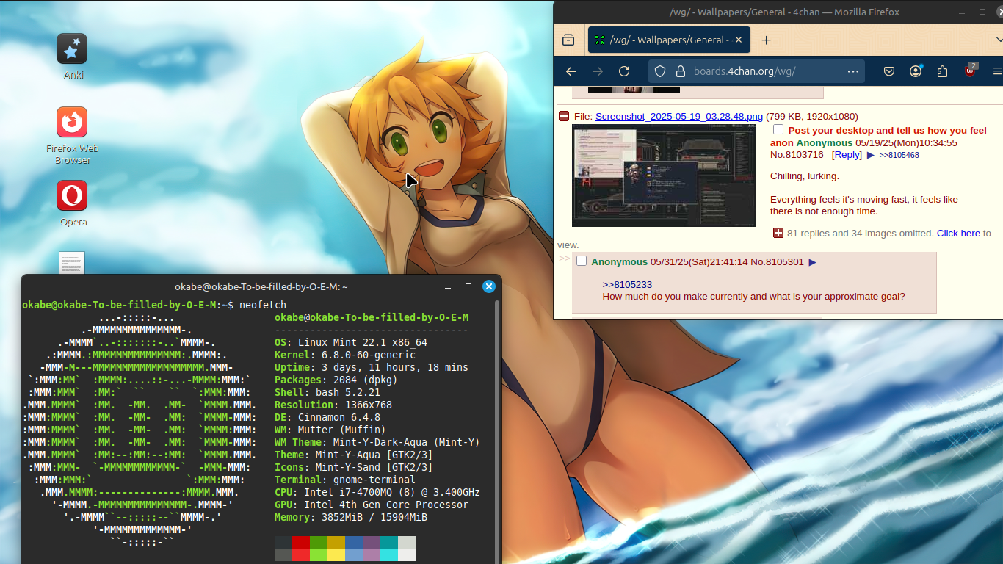Click terminal title 'okabe@okabe-To-be-filled-by-O-E-M:~'
The width and height of the screenshot is (1003, 564).
[x=261, y=286]
